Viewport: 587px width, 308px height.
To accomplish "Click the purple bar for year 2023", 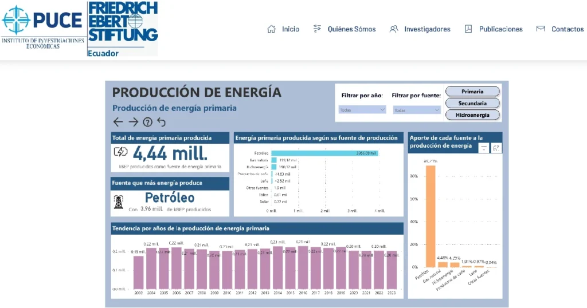I will pos(392,270).
